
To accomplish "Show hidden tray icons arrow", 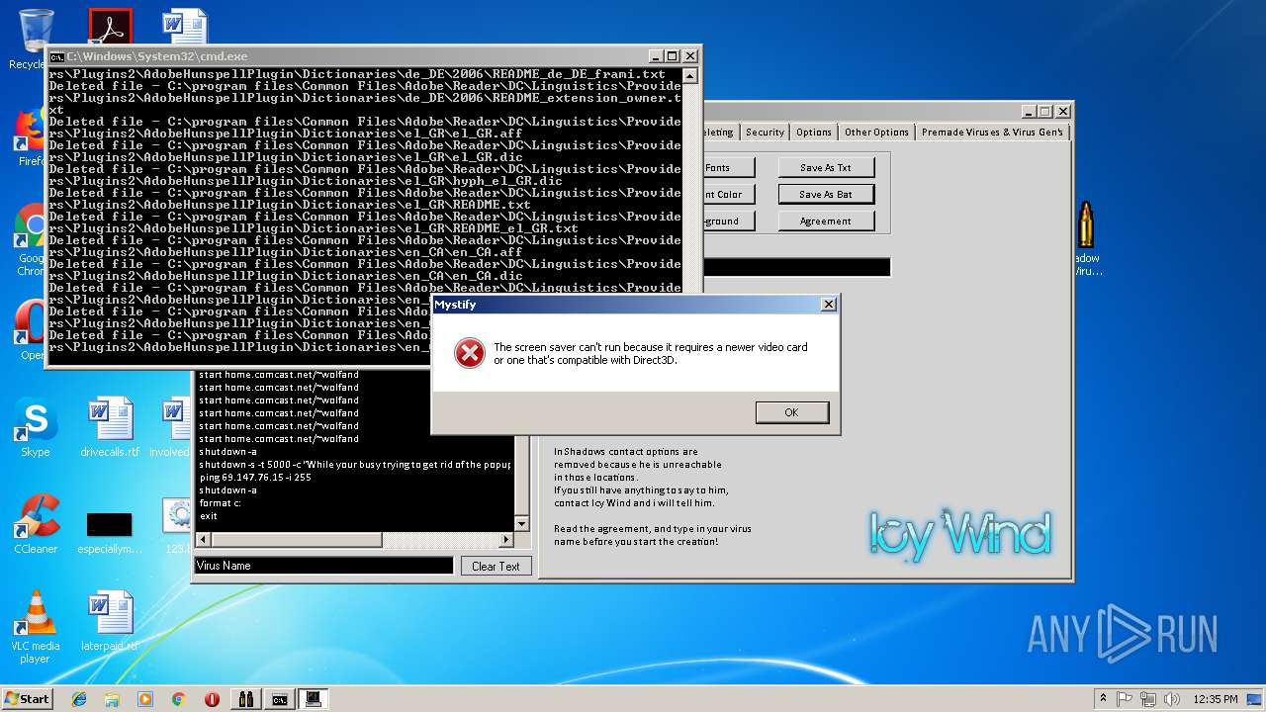I will [1103, 699].
